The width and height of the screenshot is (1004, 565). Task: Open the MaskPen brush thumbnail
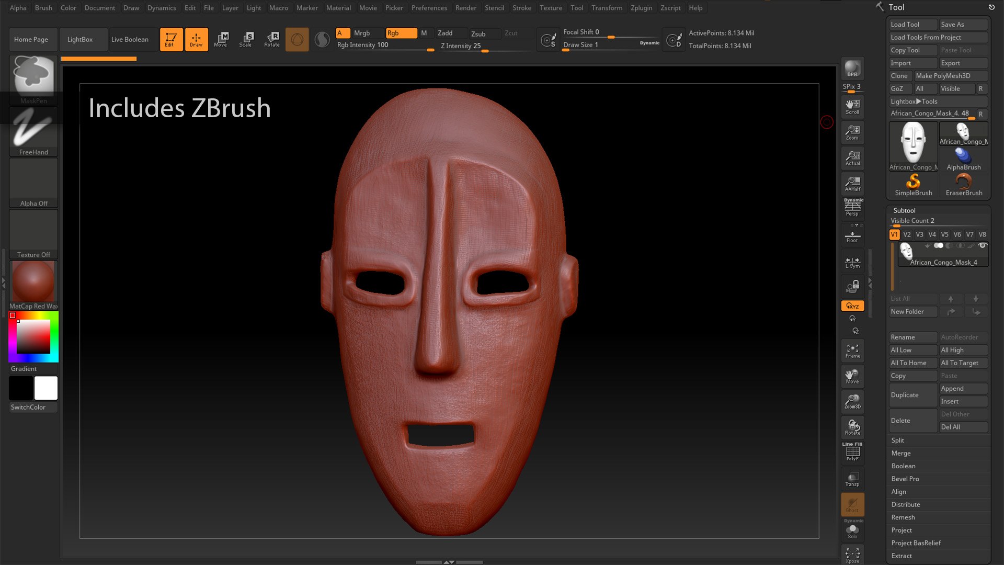pyautogui.click(x=33, y=80)
